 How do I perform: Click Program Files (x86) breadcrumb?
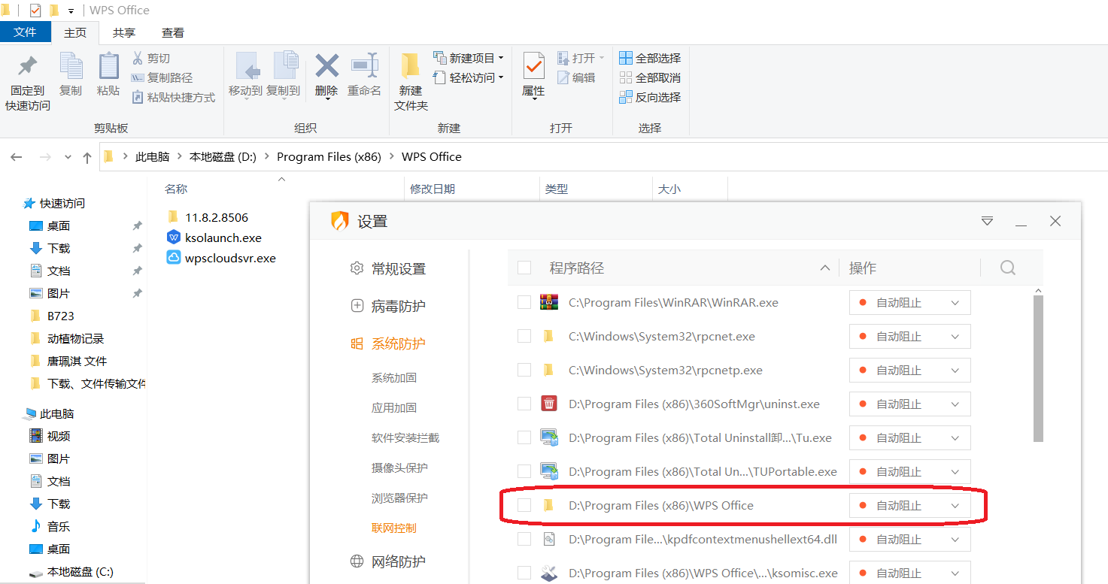pyautogui.click(x=329, y=156)
